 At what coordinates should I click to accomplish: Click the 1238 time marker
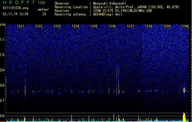click(148, 26)
